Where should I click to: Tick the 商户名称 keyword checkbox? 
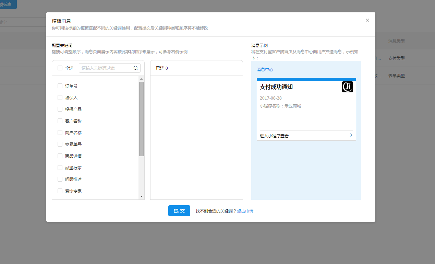pos(60,133)
